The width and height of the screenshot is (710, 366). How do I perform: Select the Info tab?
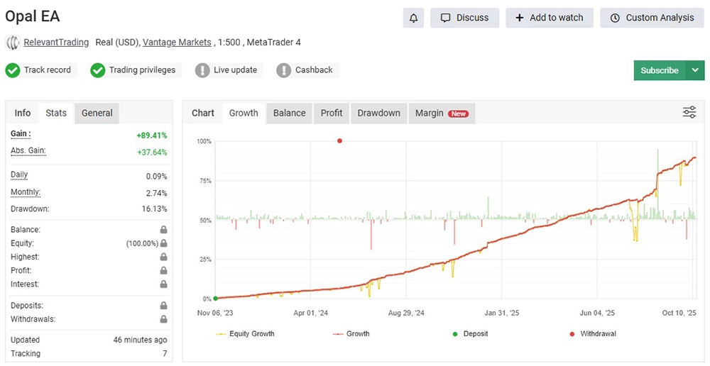[23, 113]
